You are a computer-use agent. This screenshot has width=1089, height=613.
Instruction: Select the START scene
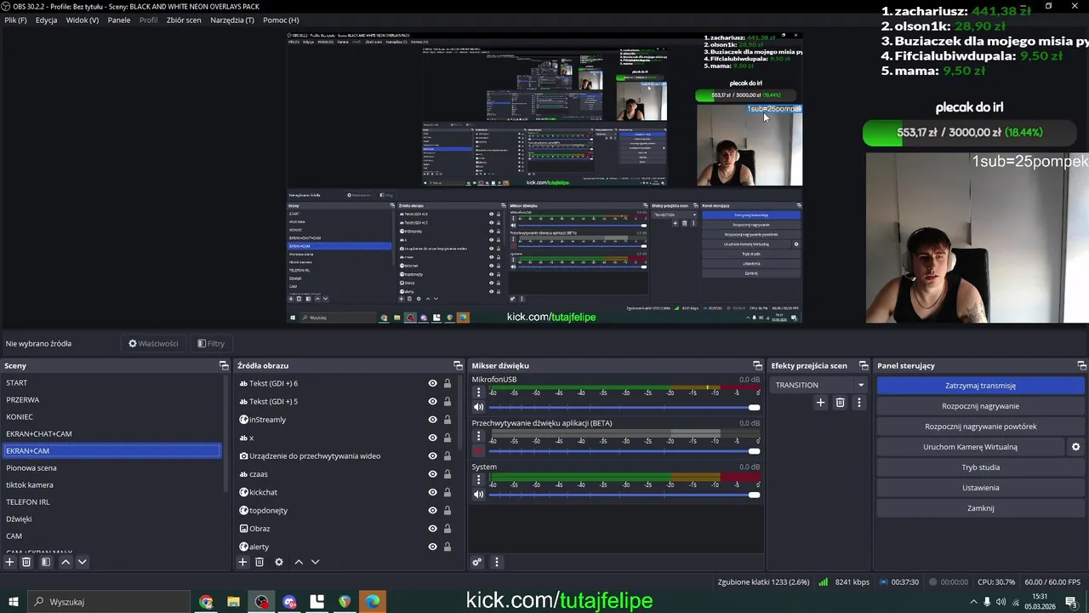coord(111,383)
